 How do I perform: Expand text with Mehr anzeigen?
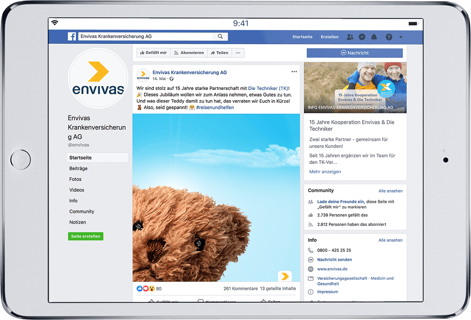pyautogui.click(x=325, y=171)
